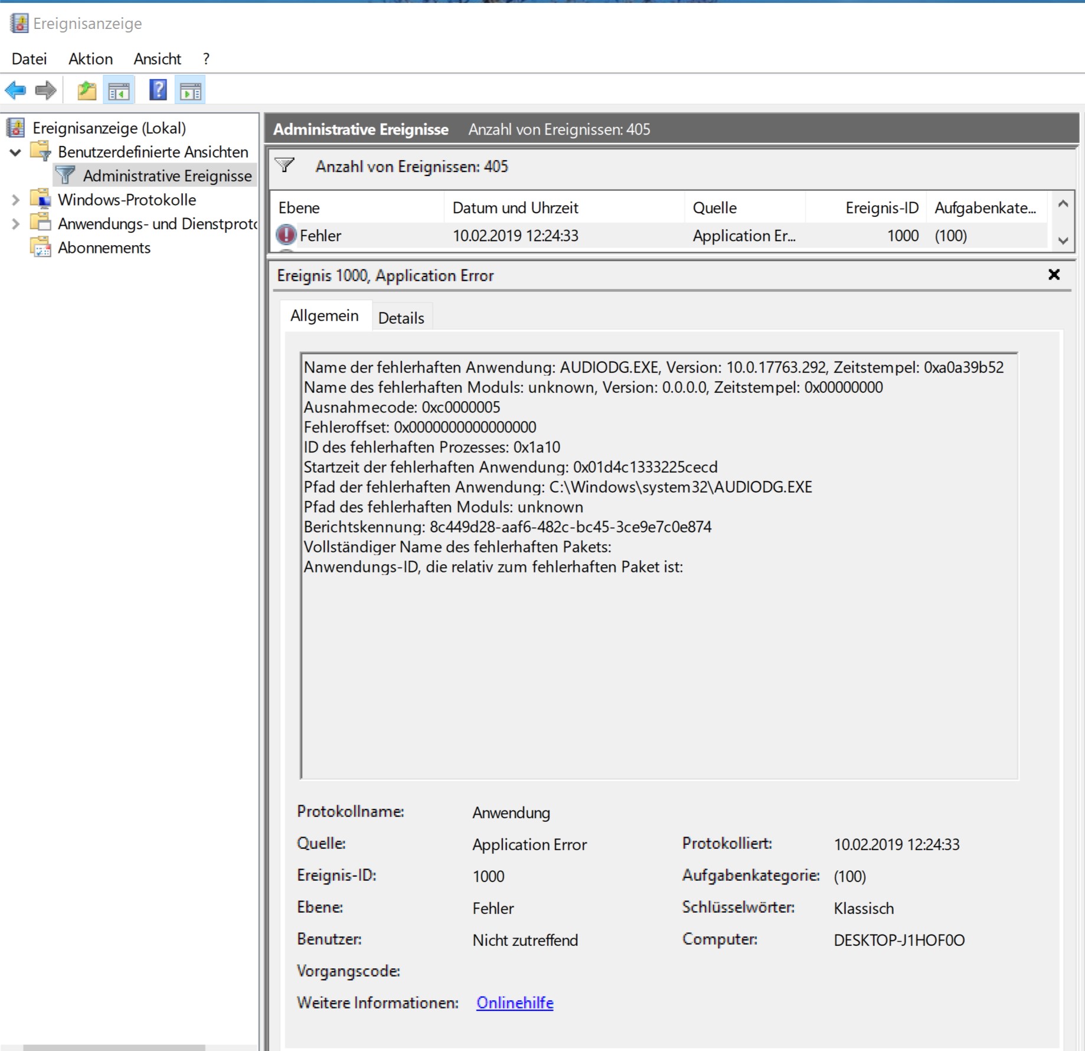The image size is (1085, 1051).
Task: Click the Benutzerdefinierte Ansichten folder icon
Action: point(41,151)
